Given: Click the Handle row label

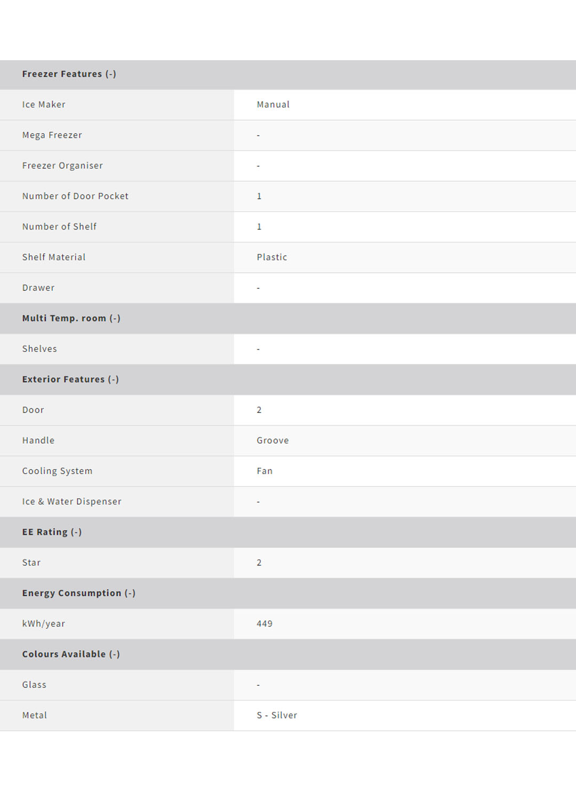Looking at the screenshot, I should click(38, 440).
